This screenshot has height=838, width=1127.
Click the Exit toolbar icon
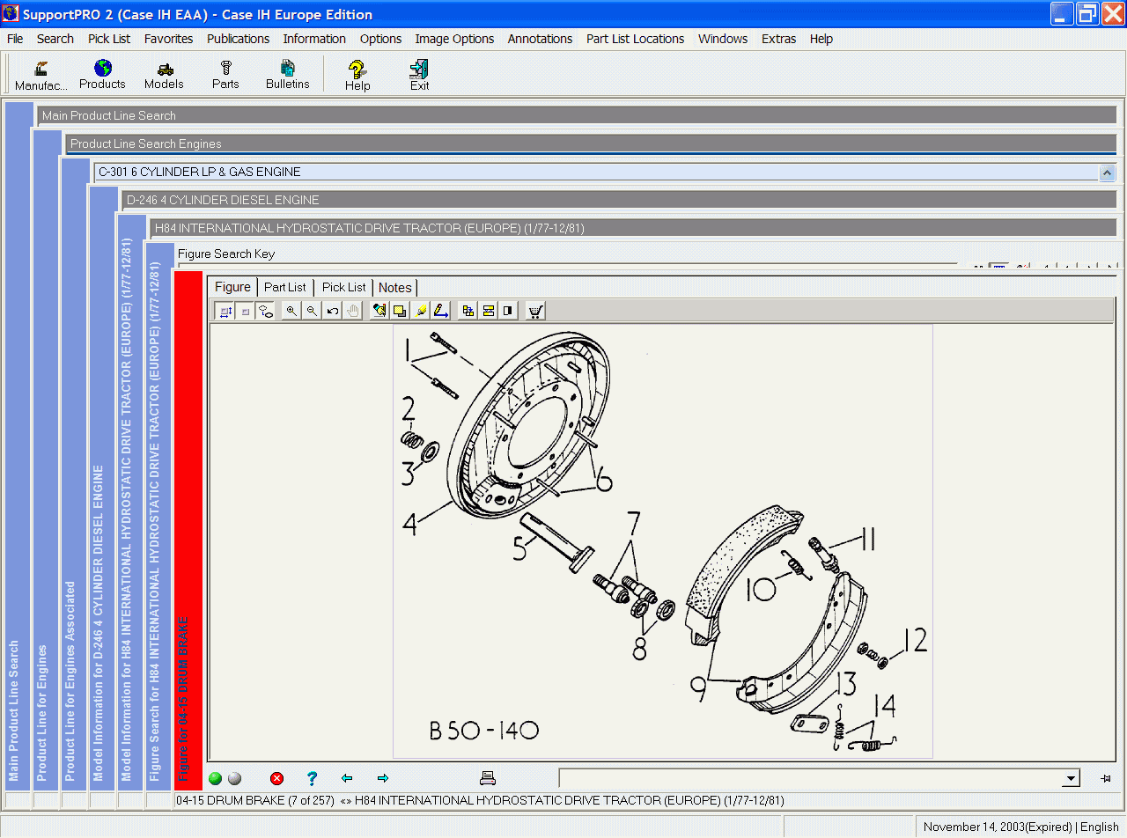[x=418, y=73]
